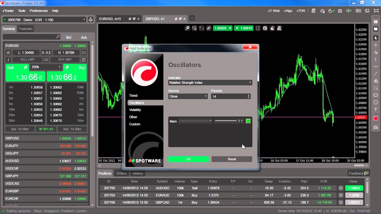381x214 pixels.
Task: Open the Main line style dropdown
Action: pyautogui.click(x=195, y=121)
